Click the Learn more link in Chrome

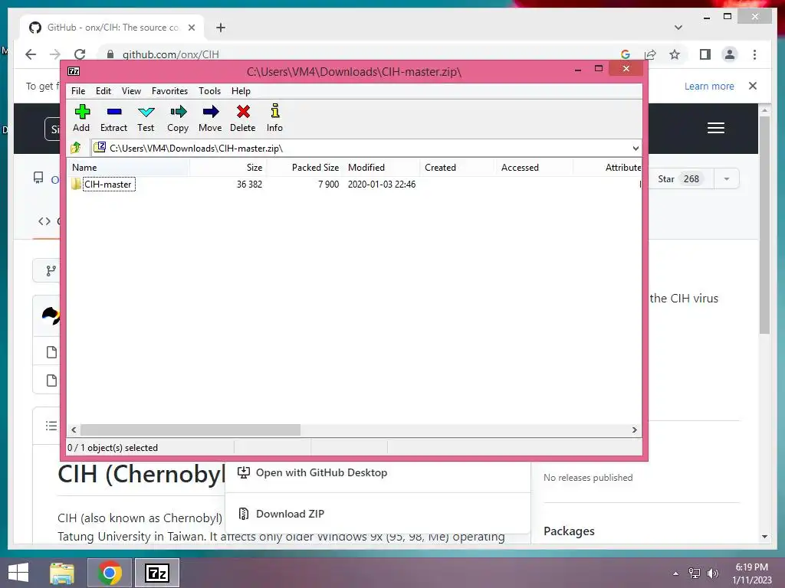(709, 86)
